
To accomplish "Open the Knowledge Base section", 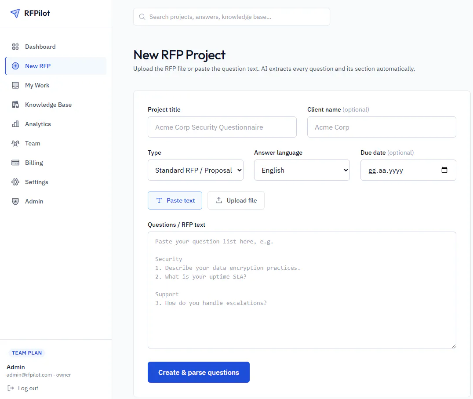I will [56, 105].
